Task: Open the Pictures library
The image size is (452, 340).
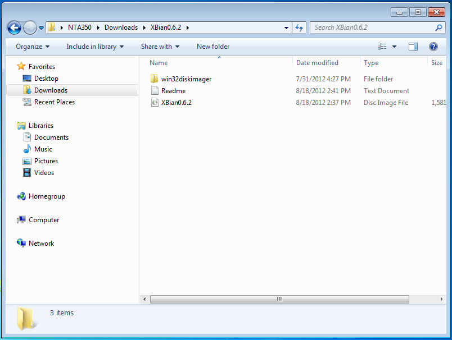Action: [46, 161]
